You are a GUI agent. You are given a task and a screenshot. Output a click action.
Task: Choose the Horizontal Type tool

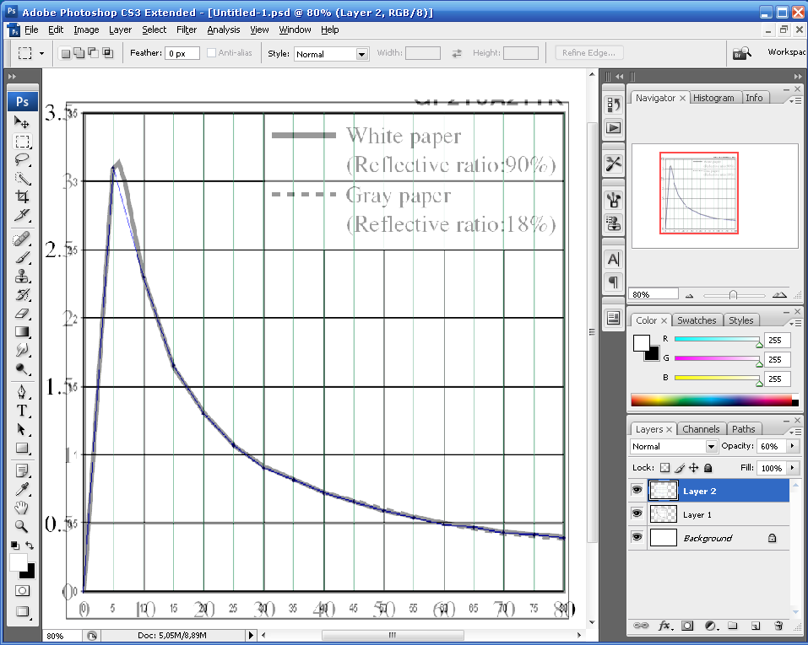tap(23, 411)
